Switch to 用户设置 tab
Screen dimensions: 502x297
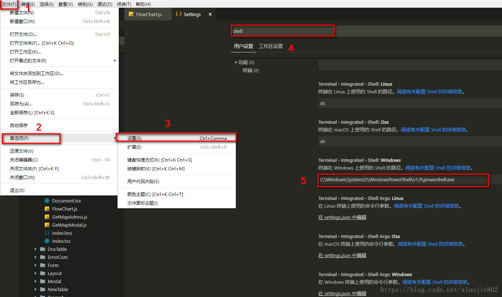244,47
